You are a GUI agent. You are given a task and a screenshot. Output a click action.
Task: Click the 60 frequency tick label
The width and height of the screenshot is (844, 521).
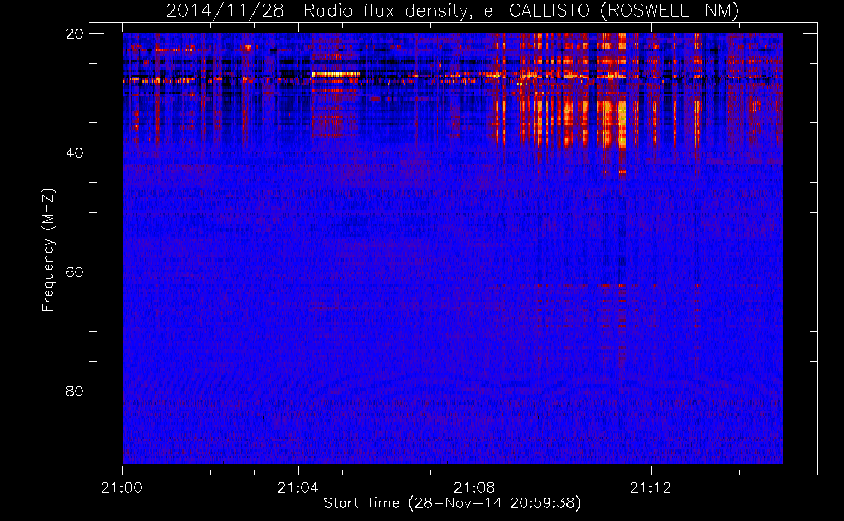point(75,272)
